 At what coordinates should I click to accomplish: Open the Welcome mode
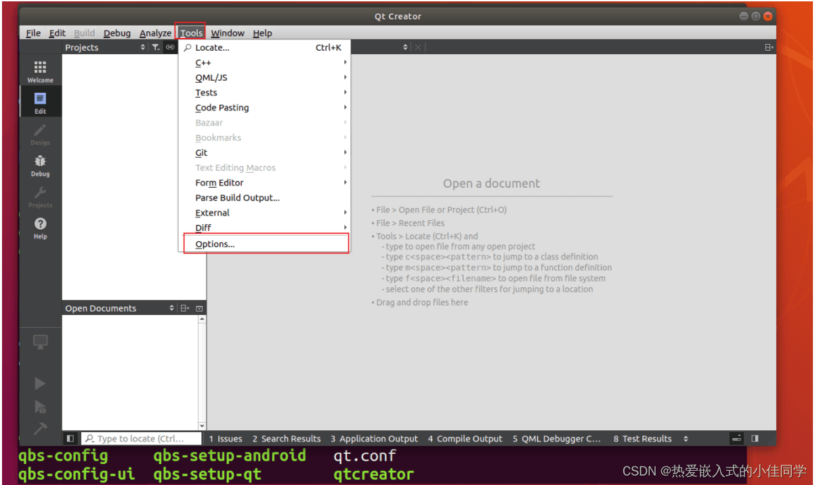click(40, 72)
